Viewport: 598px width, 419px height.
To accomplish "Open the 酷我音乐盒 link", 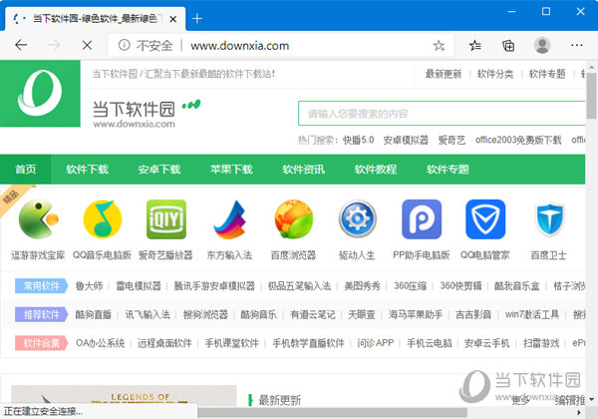I will tap(516, 286).
